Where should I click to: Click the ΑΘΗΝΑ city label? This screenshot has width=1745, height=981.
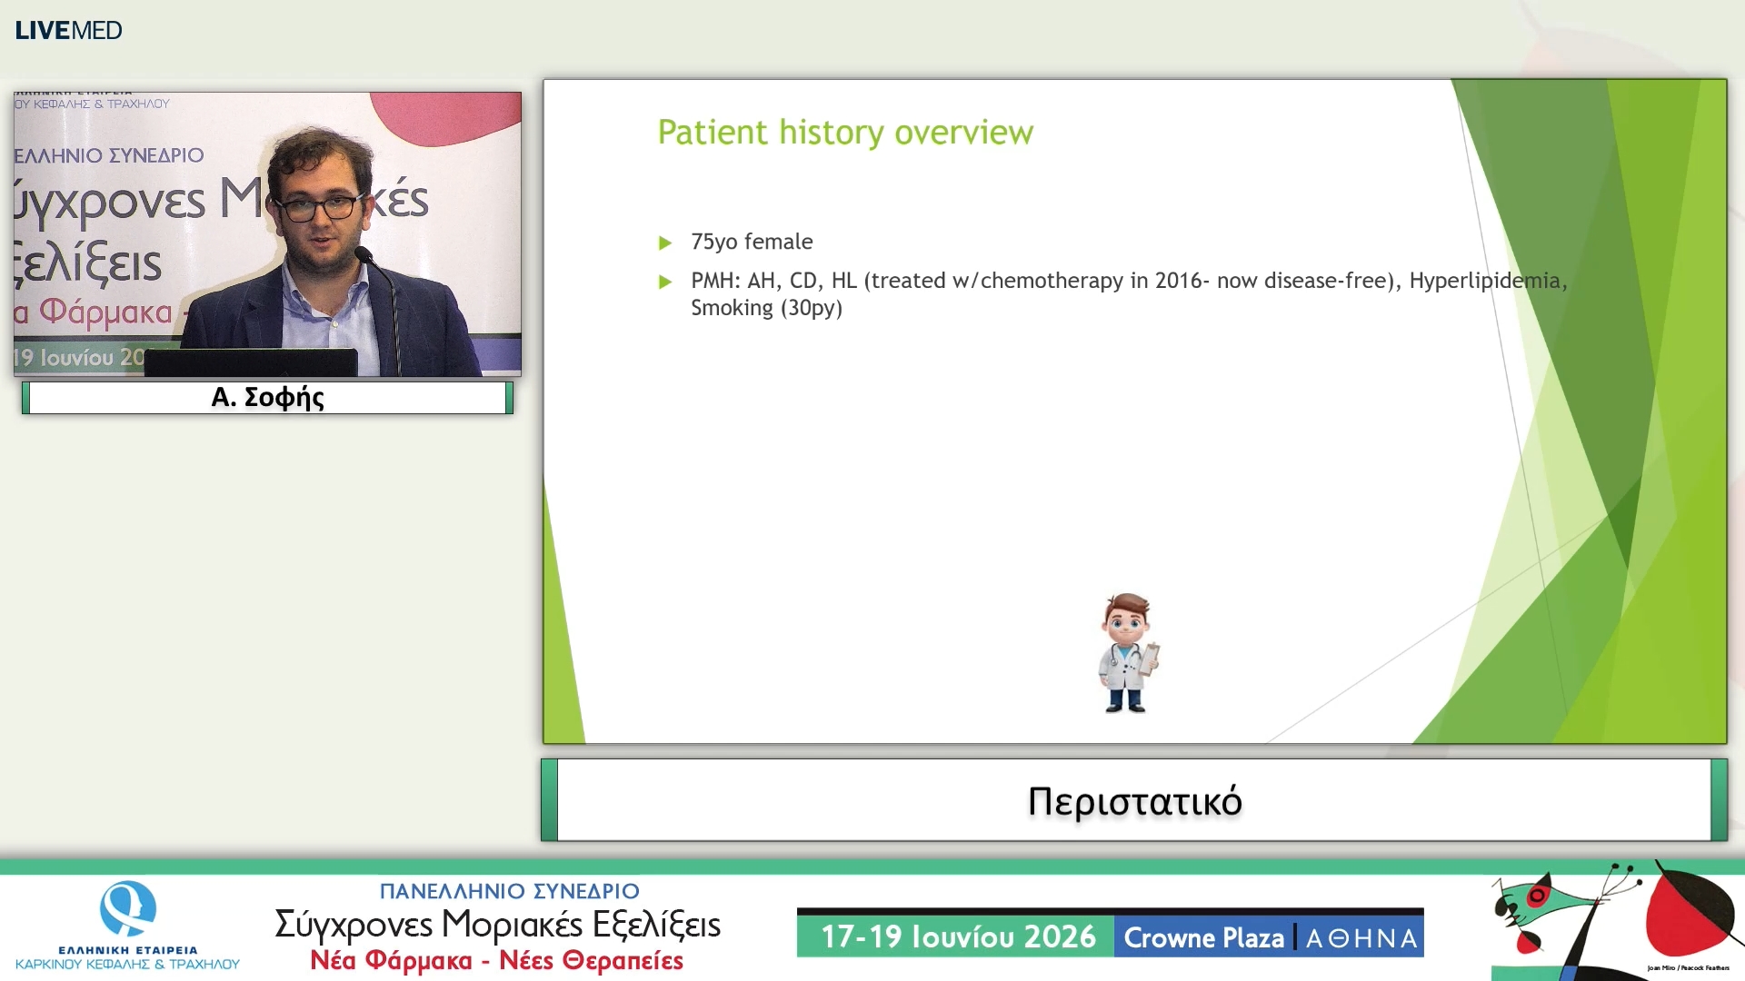pyautogui.click(x=1361, y=938)
